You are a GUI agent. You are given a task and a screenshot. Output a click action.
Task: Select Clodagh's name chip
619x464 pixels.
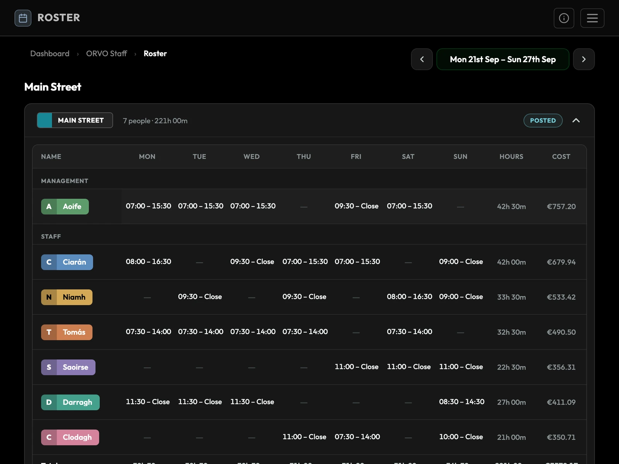(x=70, y=437)
